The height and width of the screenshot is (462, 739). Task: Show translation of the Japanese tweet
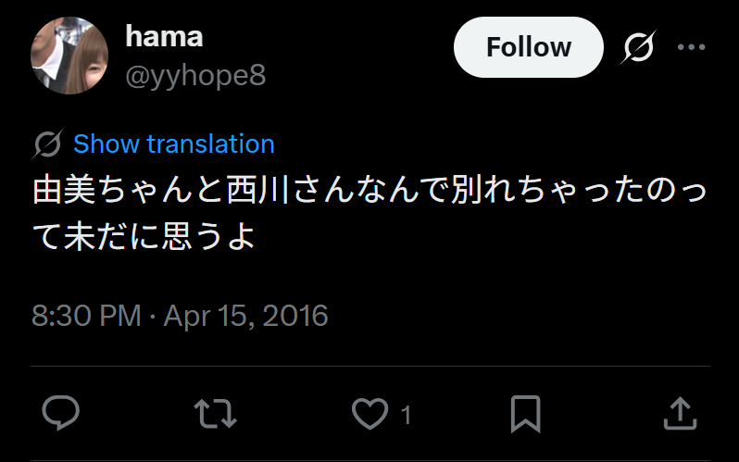[174, 144]
